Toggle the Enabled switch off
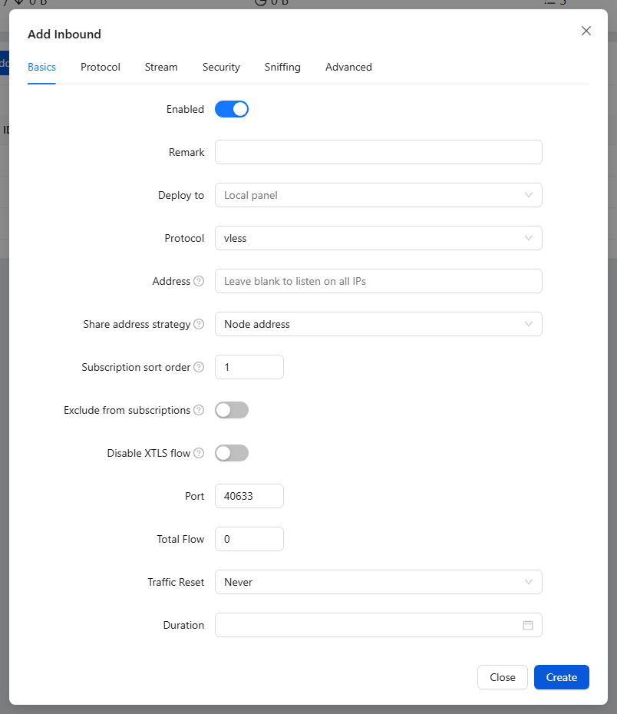 (232, 109)
